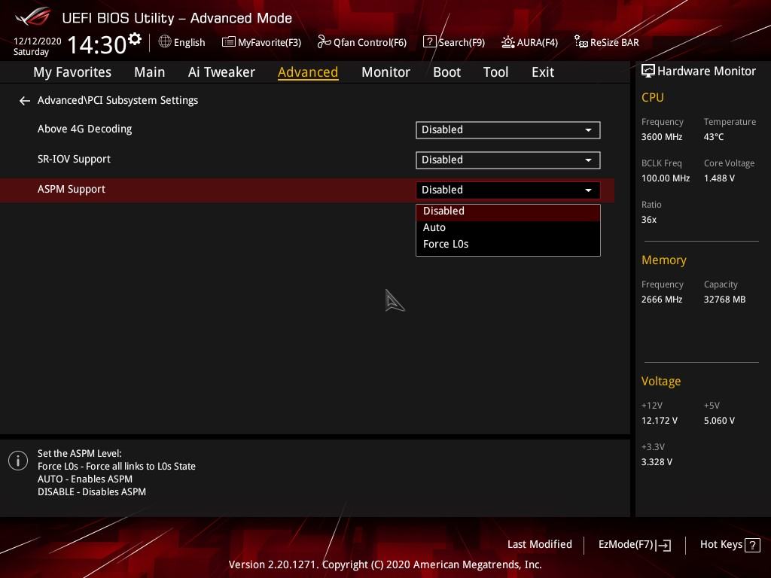This screenshot has height=578, width=771.
Task: Click the info icon in help panel
Action: (18, 461)
